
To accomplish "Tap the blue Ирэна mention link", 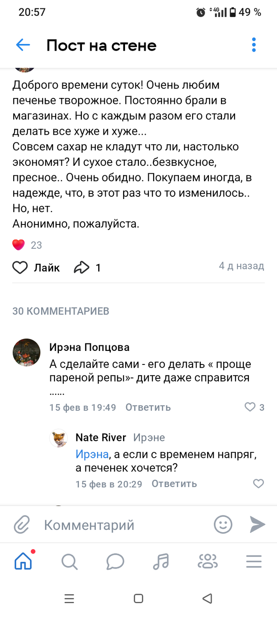I will pos(92,454).
